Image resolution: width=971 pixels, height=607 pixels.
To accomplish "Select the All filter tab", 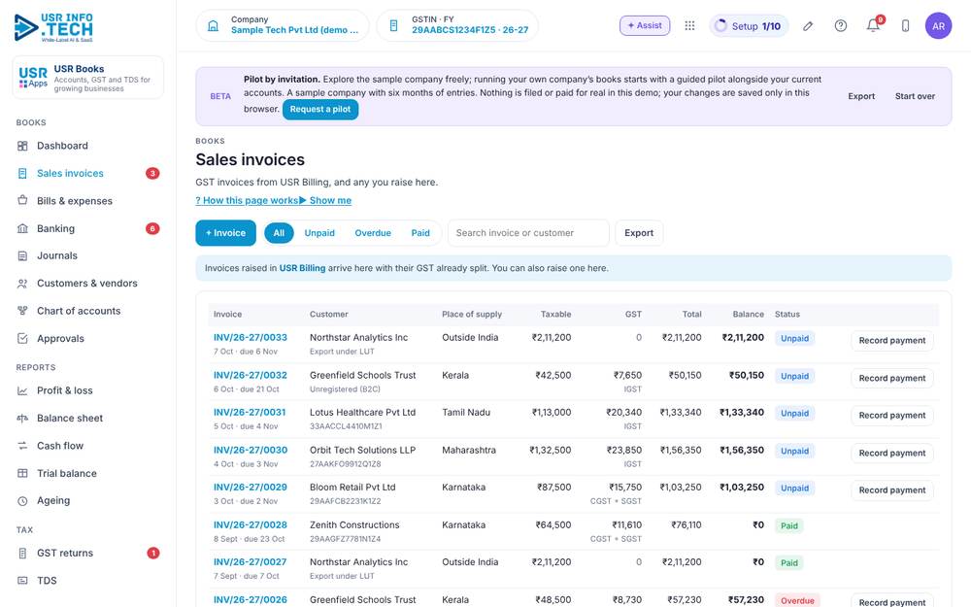I will [x=279, y=233].
